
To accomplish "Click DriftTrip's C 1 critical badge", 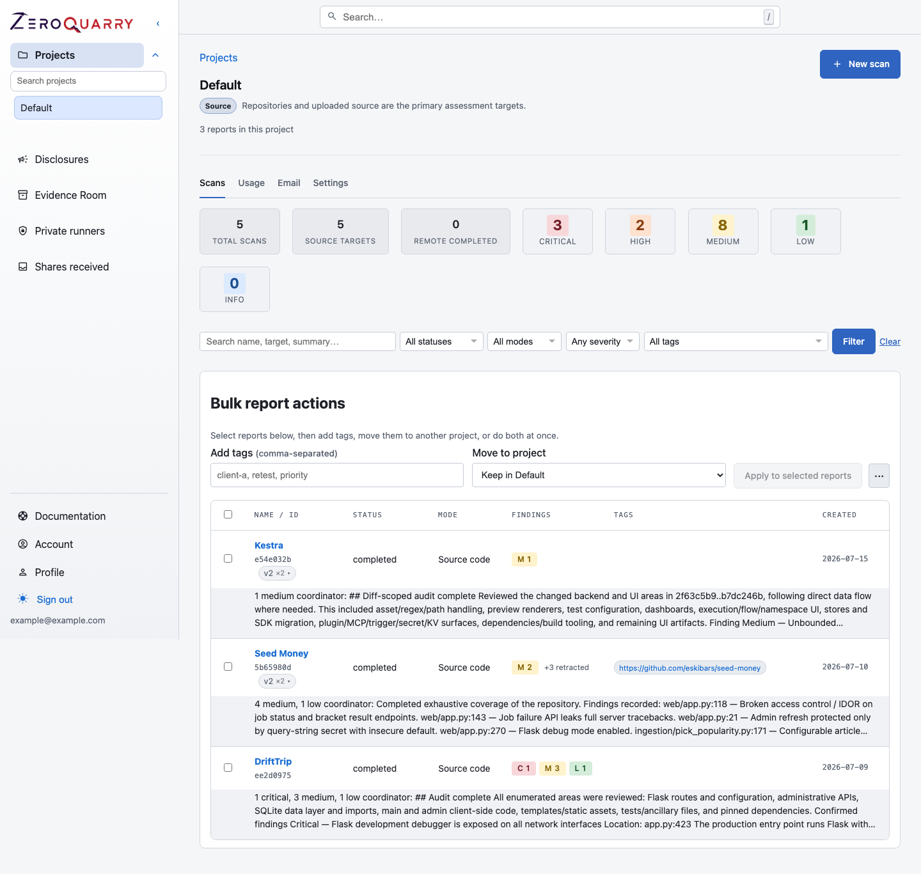I will point(524,769).
